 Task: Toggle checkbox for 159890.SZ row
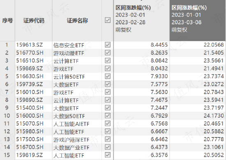(x=108, y=100)
